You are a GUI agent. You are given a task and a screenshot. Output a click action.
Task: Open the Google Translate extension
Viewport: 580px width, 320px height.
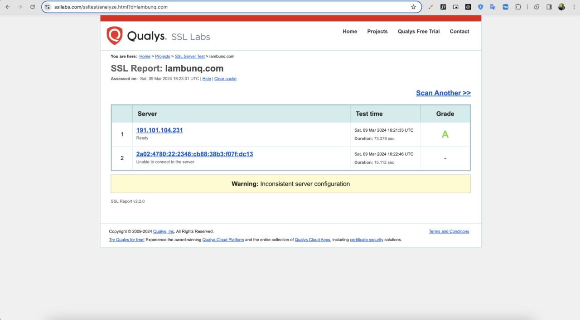point(493,7)
